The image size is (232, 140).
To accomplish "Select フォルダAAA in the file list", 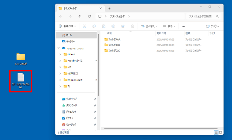I will (114, 40).
